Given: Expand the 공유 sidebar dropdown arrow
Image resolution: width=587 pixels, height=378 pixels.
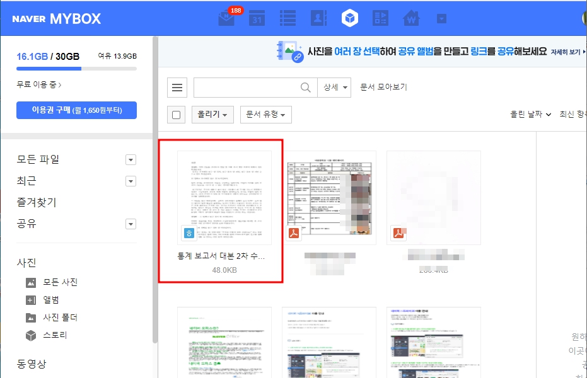Looking at the screenshot, I should [131, 223].
